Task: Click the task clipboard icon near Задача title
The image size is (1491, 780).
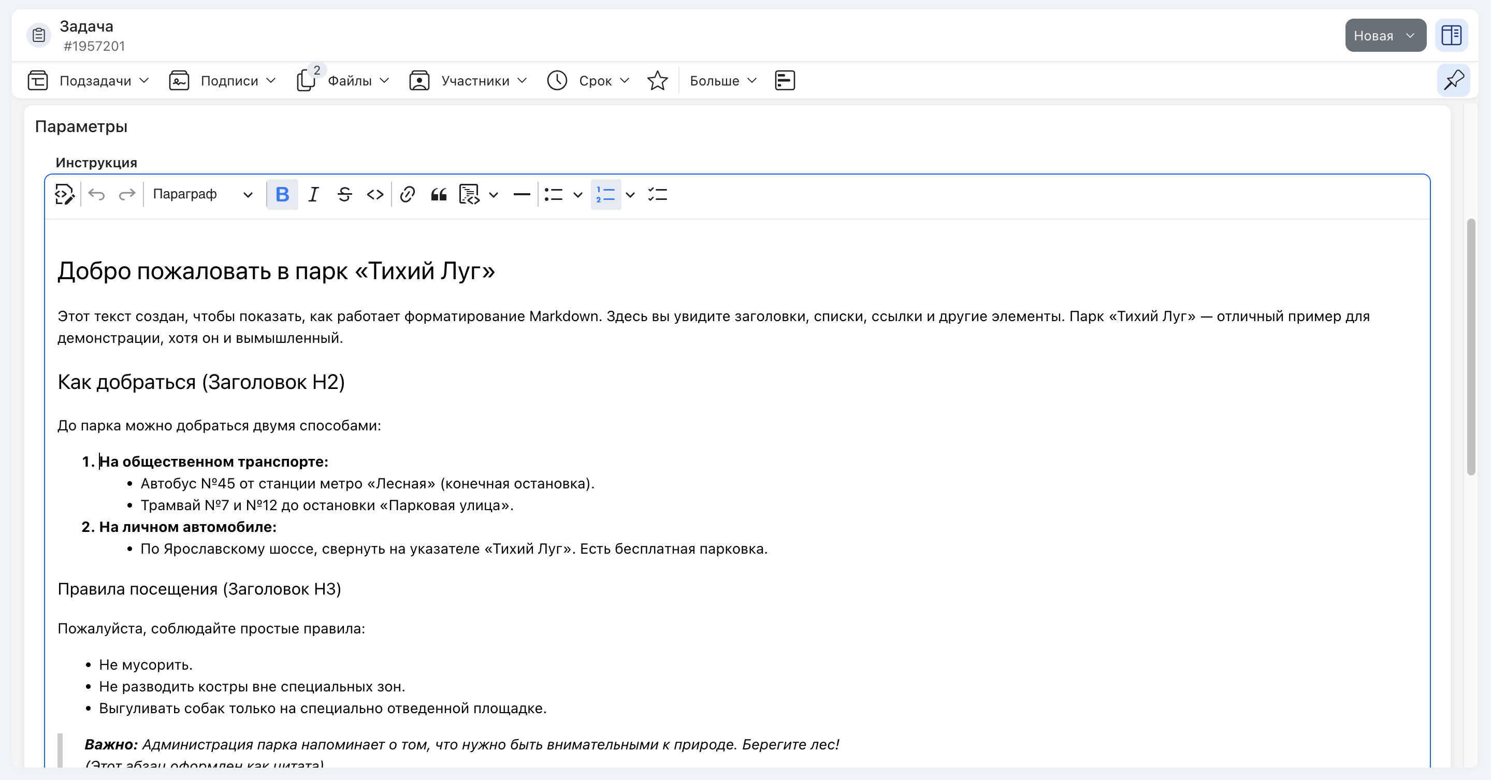Action: tap(39, 35)
